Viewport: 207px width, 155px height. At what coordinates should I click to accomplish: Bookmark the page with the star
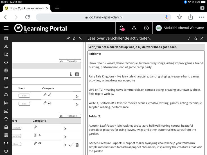(179, 17)
